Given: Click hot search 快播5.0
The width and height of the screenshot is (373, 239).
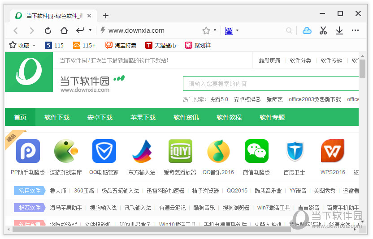Looking at the screenshot, I should point(219,99).
